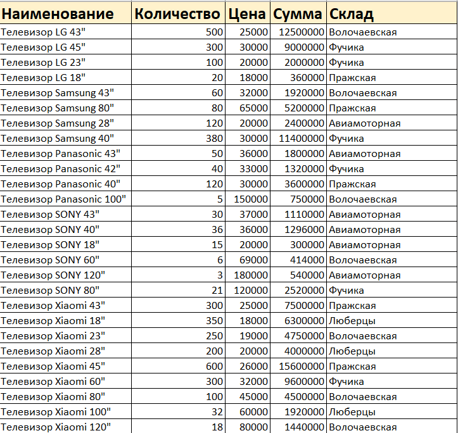Select the Количество column header
Screen dimensions: 458x433
(178, 13)
